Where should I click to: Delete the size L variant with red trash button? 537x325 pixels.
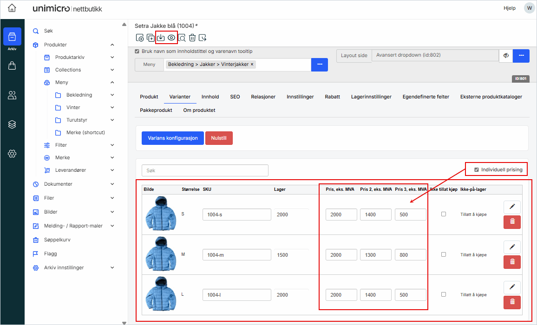pos(512,302)
